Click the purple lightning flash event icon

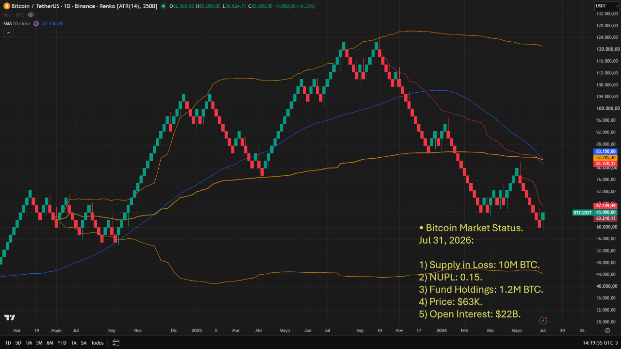click(543, 320)
